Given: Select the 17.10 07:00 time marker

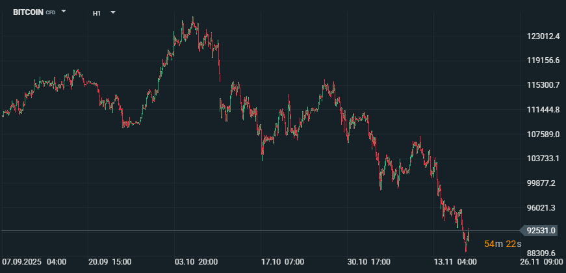Looking at the screenshot, I should [x=282, y=262].
